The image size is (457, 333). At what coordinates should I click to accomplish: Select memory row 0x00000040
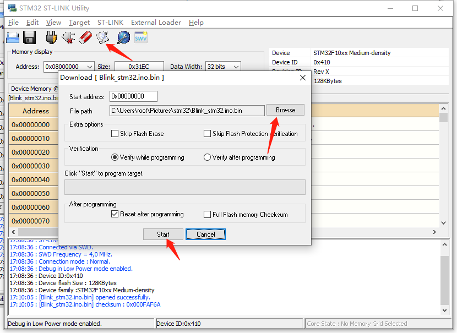34,180
